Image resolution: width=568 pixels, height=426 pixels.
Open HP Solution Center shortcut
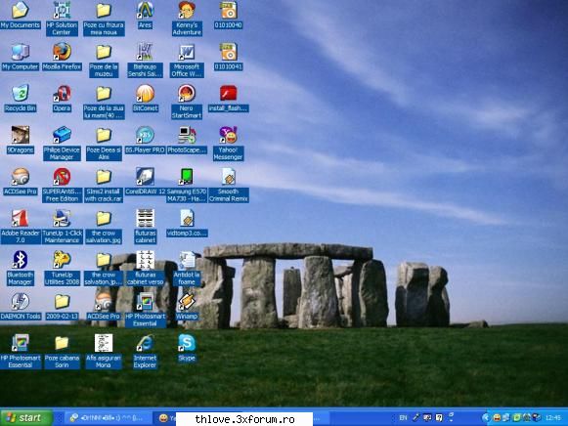(x=62, y=19)
